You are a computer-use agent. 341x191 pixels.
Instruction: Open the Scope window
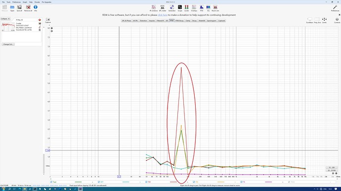[180, 8]
